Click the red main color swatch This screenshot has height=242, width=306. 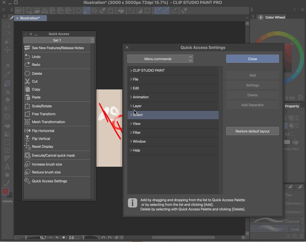(x=5, y=191)
